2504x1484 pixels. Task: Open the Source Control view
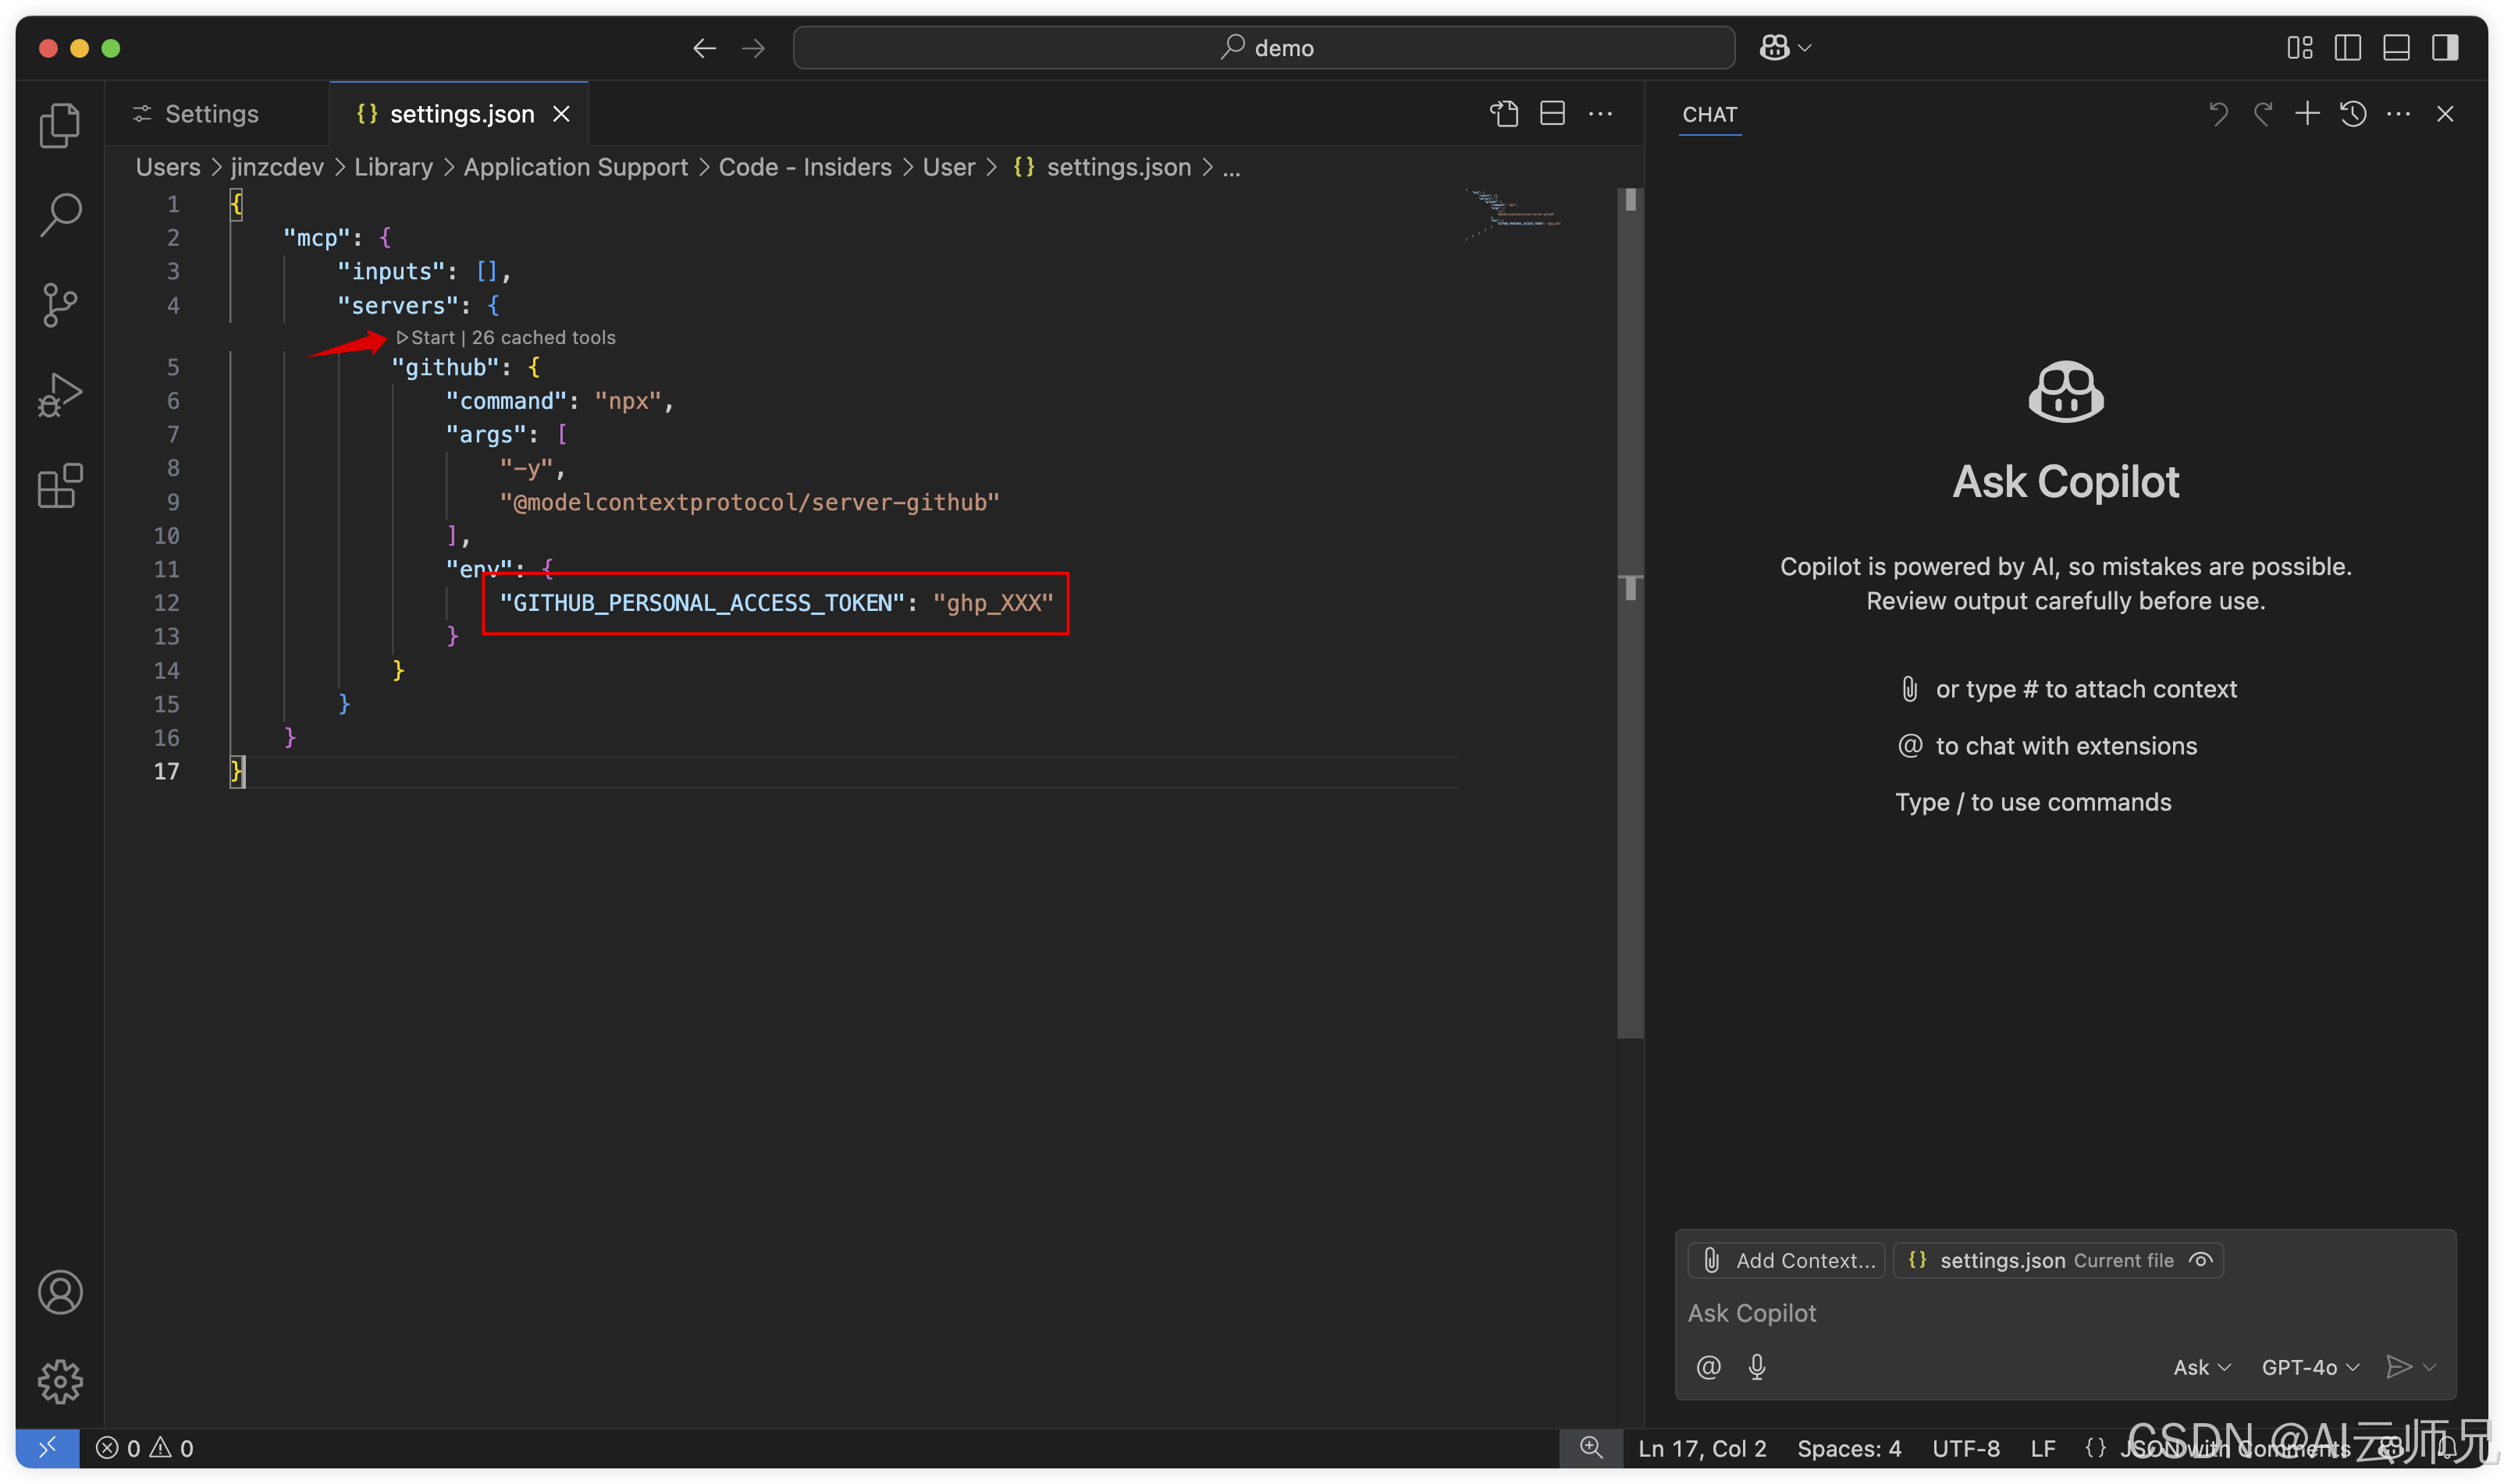click(x=60, y=305)
